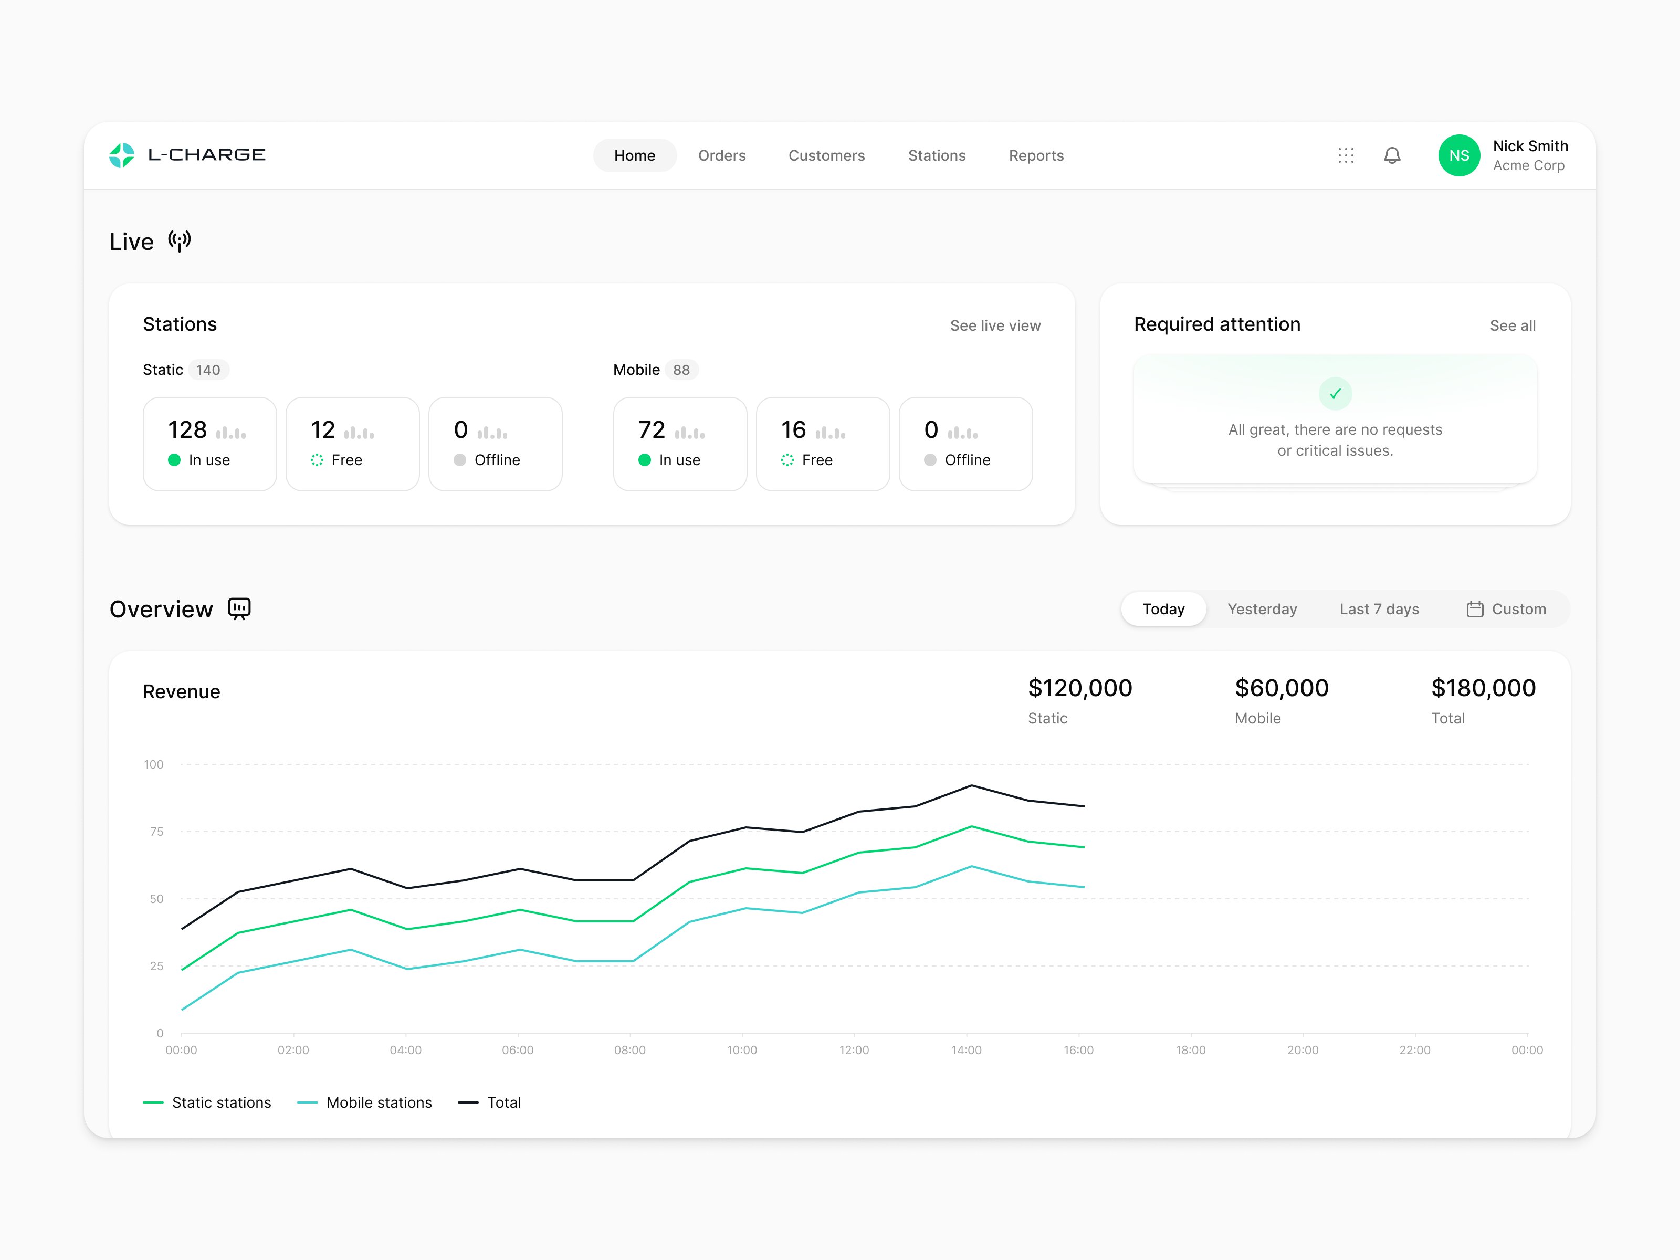Viewport: 1680px width, 1260px height.
Task: Open the 72 In use mobile card
Action: (680, 444)
